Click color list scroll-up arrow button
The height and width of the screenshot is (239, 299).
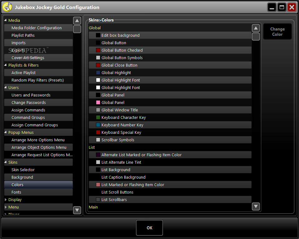[256, 28]
